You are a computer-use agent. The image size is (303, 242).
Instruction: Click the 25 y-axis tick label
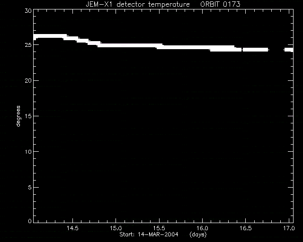(28, 45)
